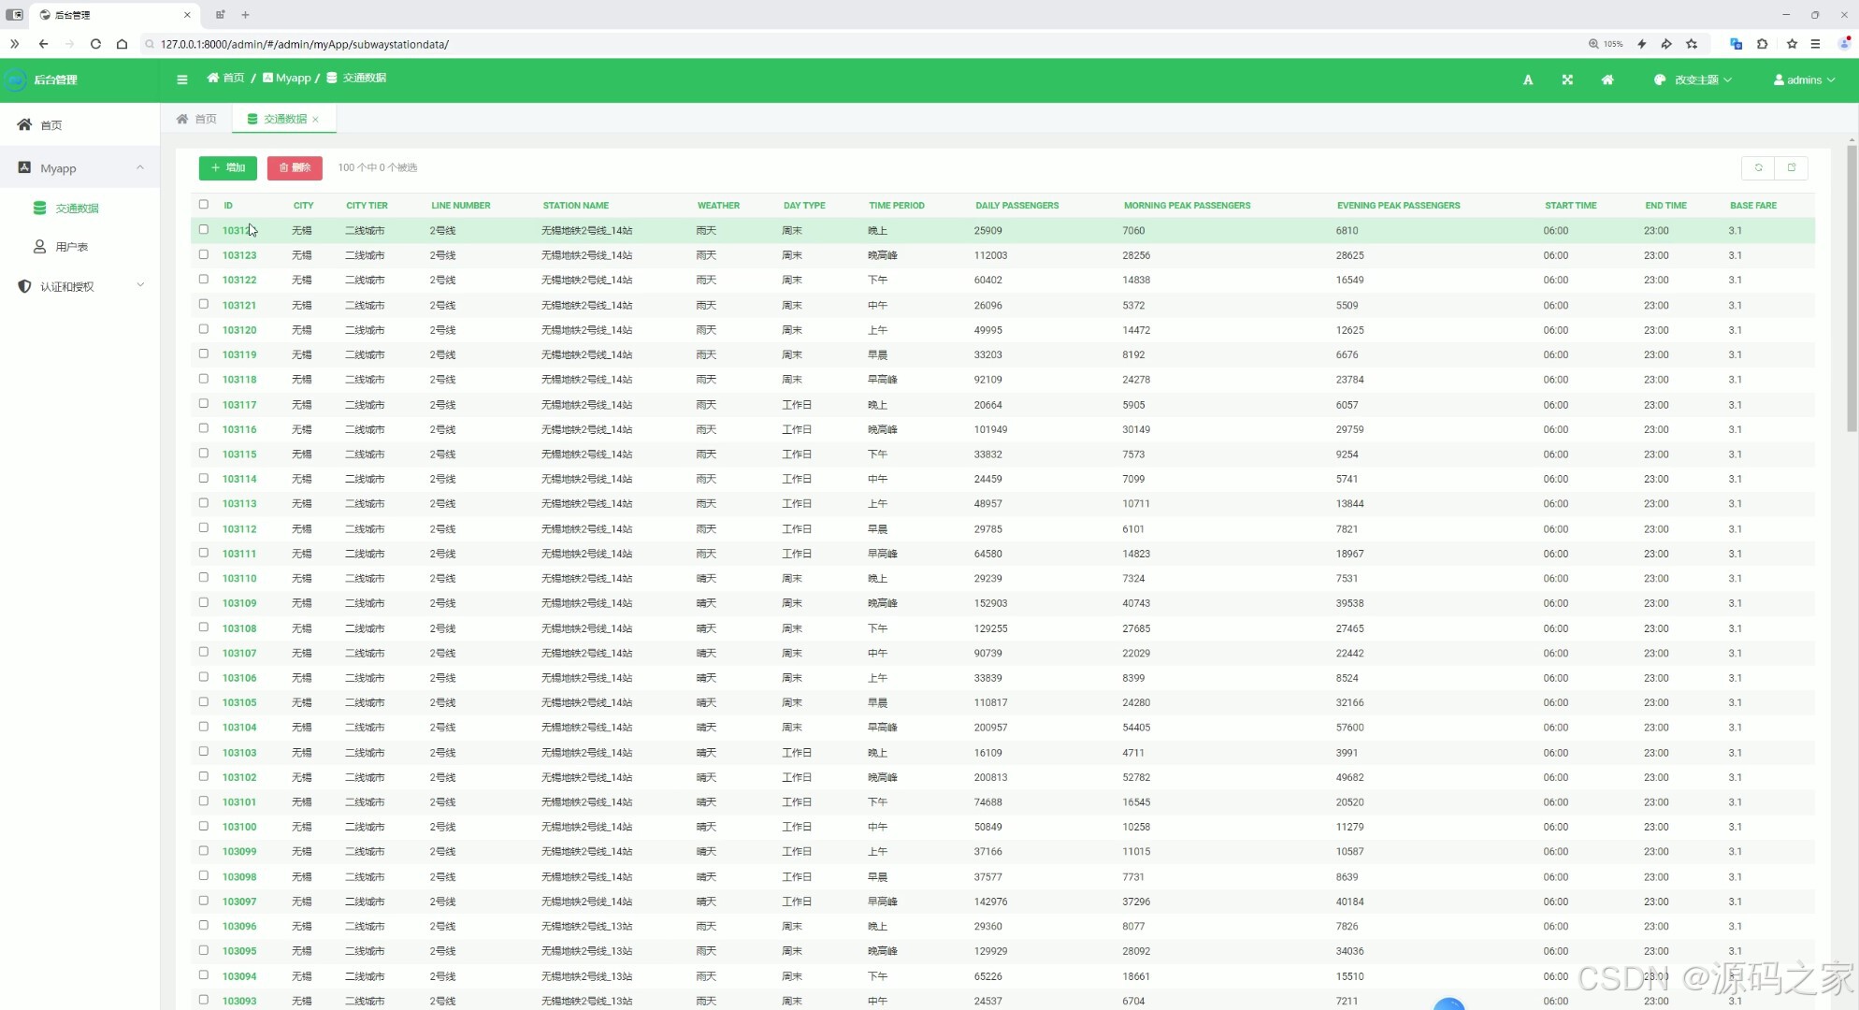Switch to the 首页 tab
Image resolution: width=1859 pixels, height=1010 pixels.
196,119
